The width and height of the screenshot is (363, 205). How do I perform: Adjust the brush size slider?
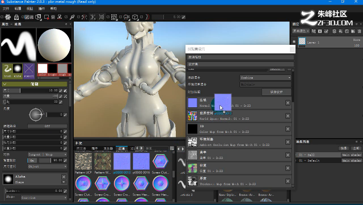coord(30,90)
